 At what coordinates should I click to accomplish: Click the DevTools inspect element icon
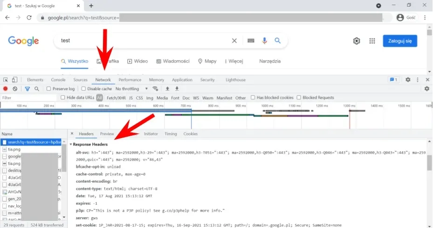tap(6, 80)
